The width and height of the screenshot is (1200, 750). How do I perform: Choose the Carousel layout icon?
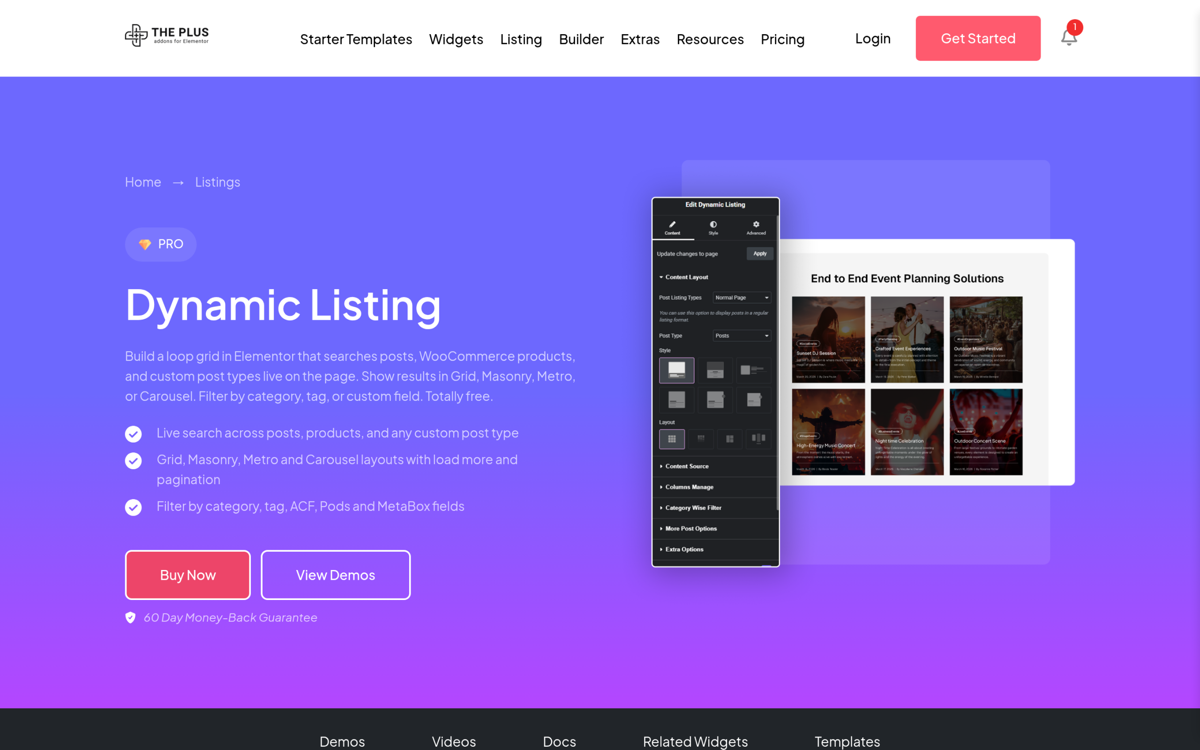tap(758, 439)
